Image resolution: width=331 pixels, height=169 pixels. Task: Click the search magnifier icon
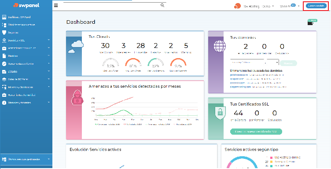[162, 5]
